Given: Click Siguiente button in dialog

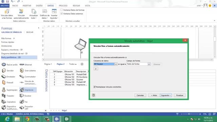Looking at the screenshot, I should click(166, 95).
